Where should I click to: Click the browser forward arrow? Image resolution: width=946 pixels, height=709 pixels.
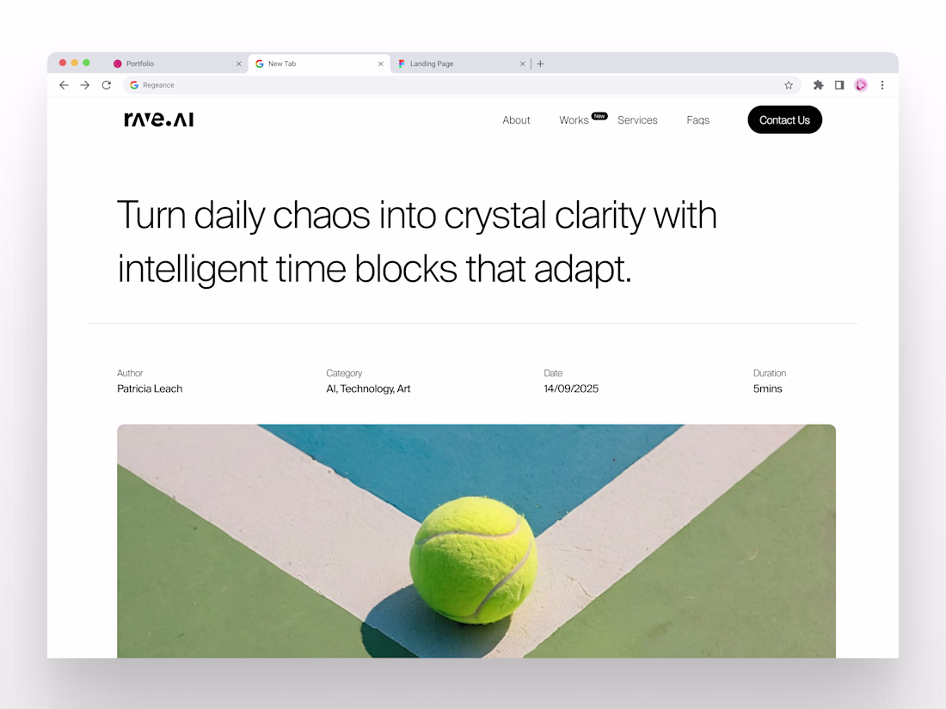(85, 85)
